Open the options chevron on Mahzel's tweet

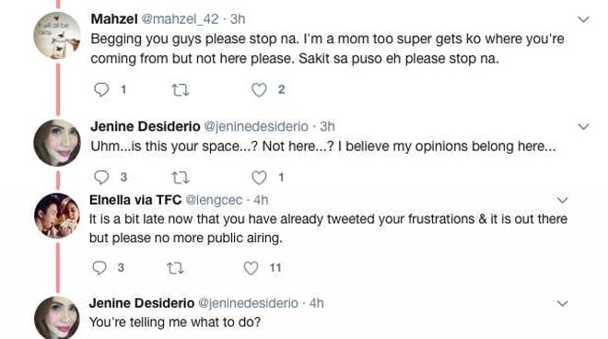(x=583, y=19)
